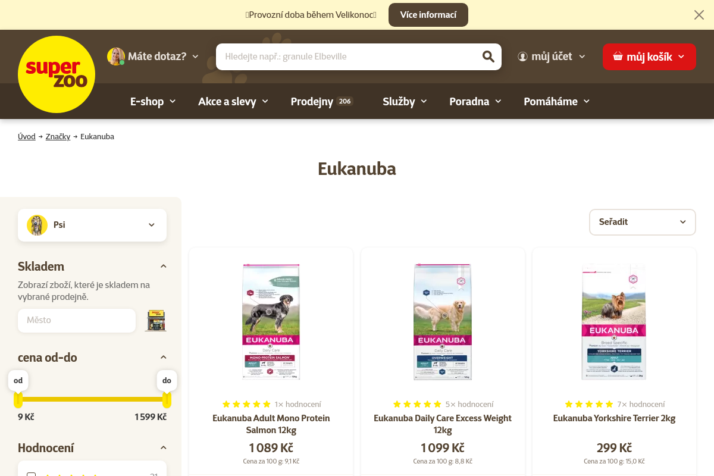Open the Seřadit sorting dropdown

click(643, 222)
